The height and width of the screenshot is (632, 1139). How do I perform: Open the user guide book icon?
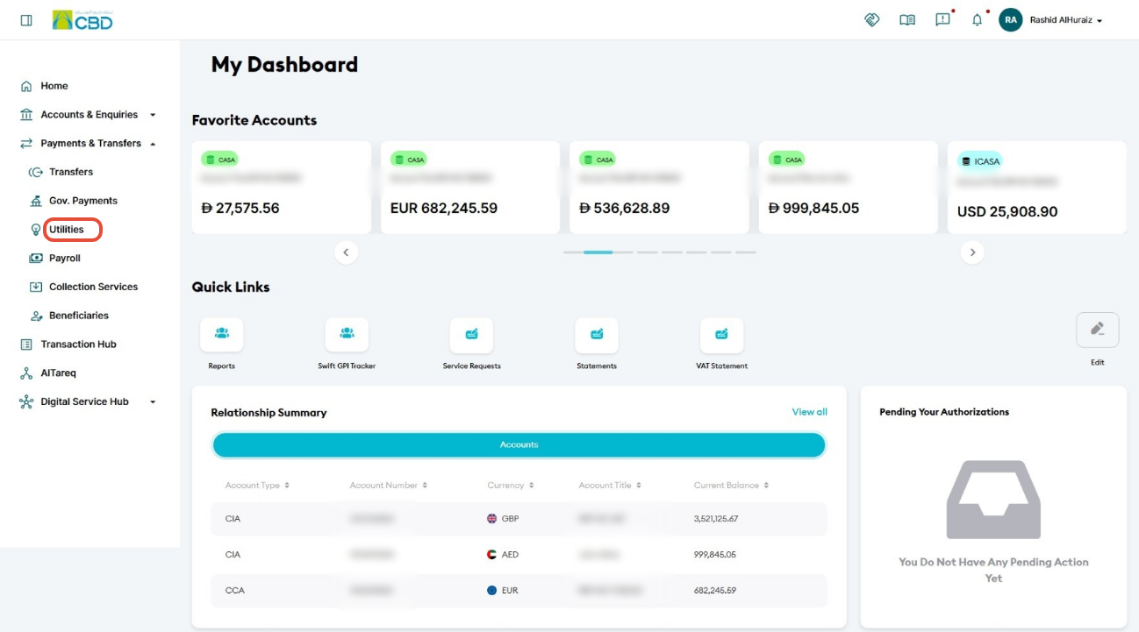[x=907, y=19]
